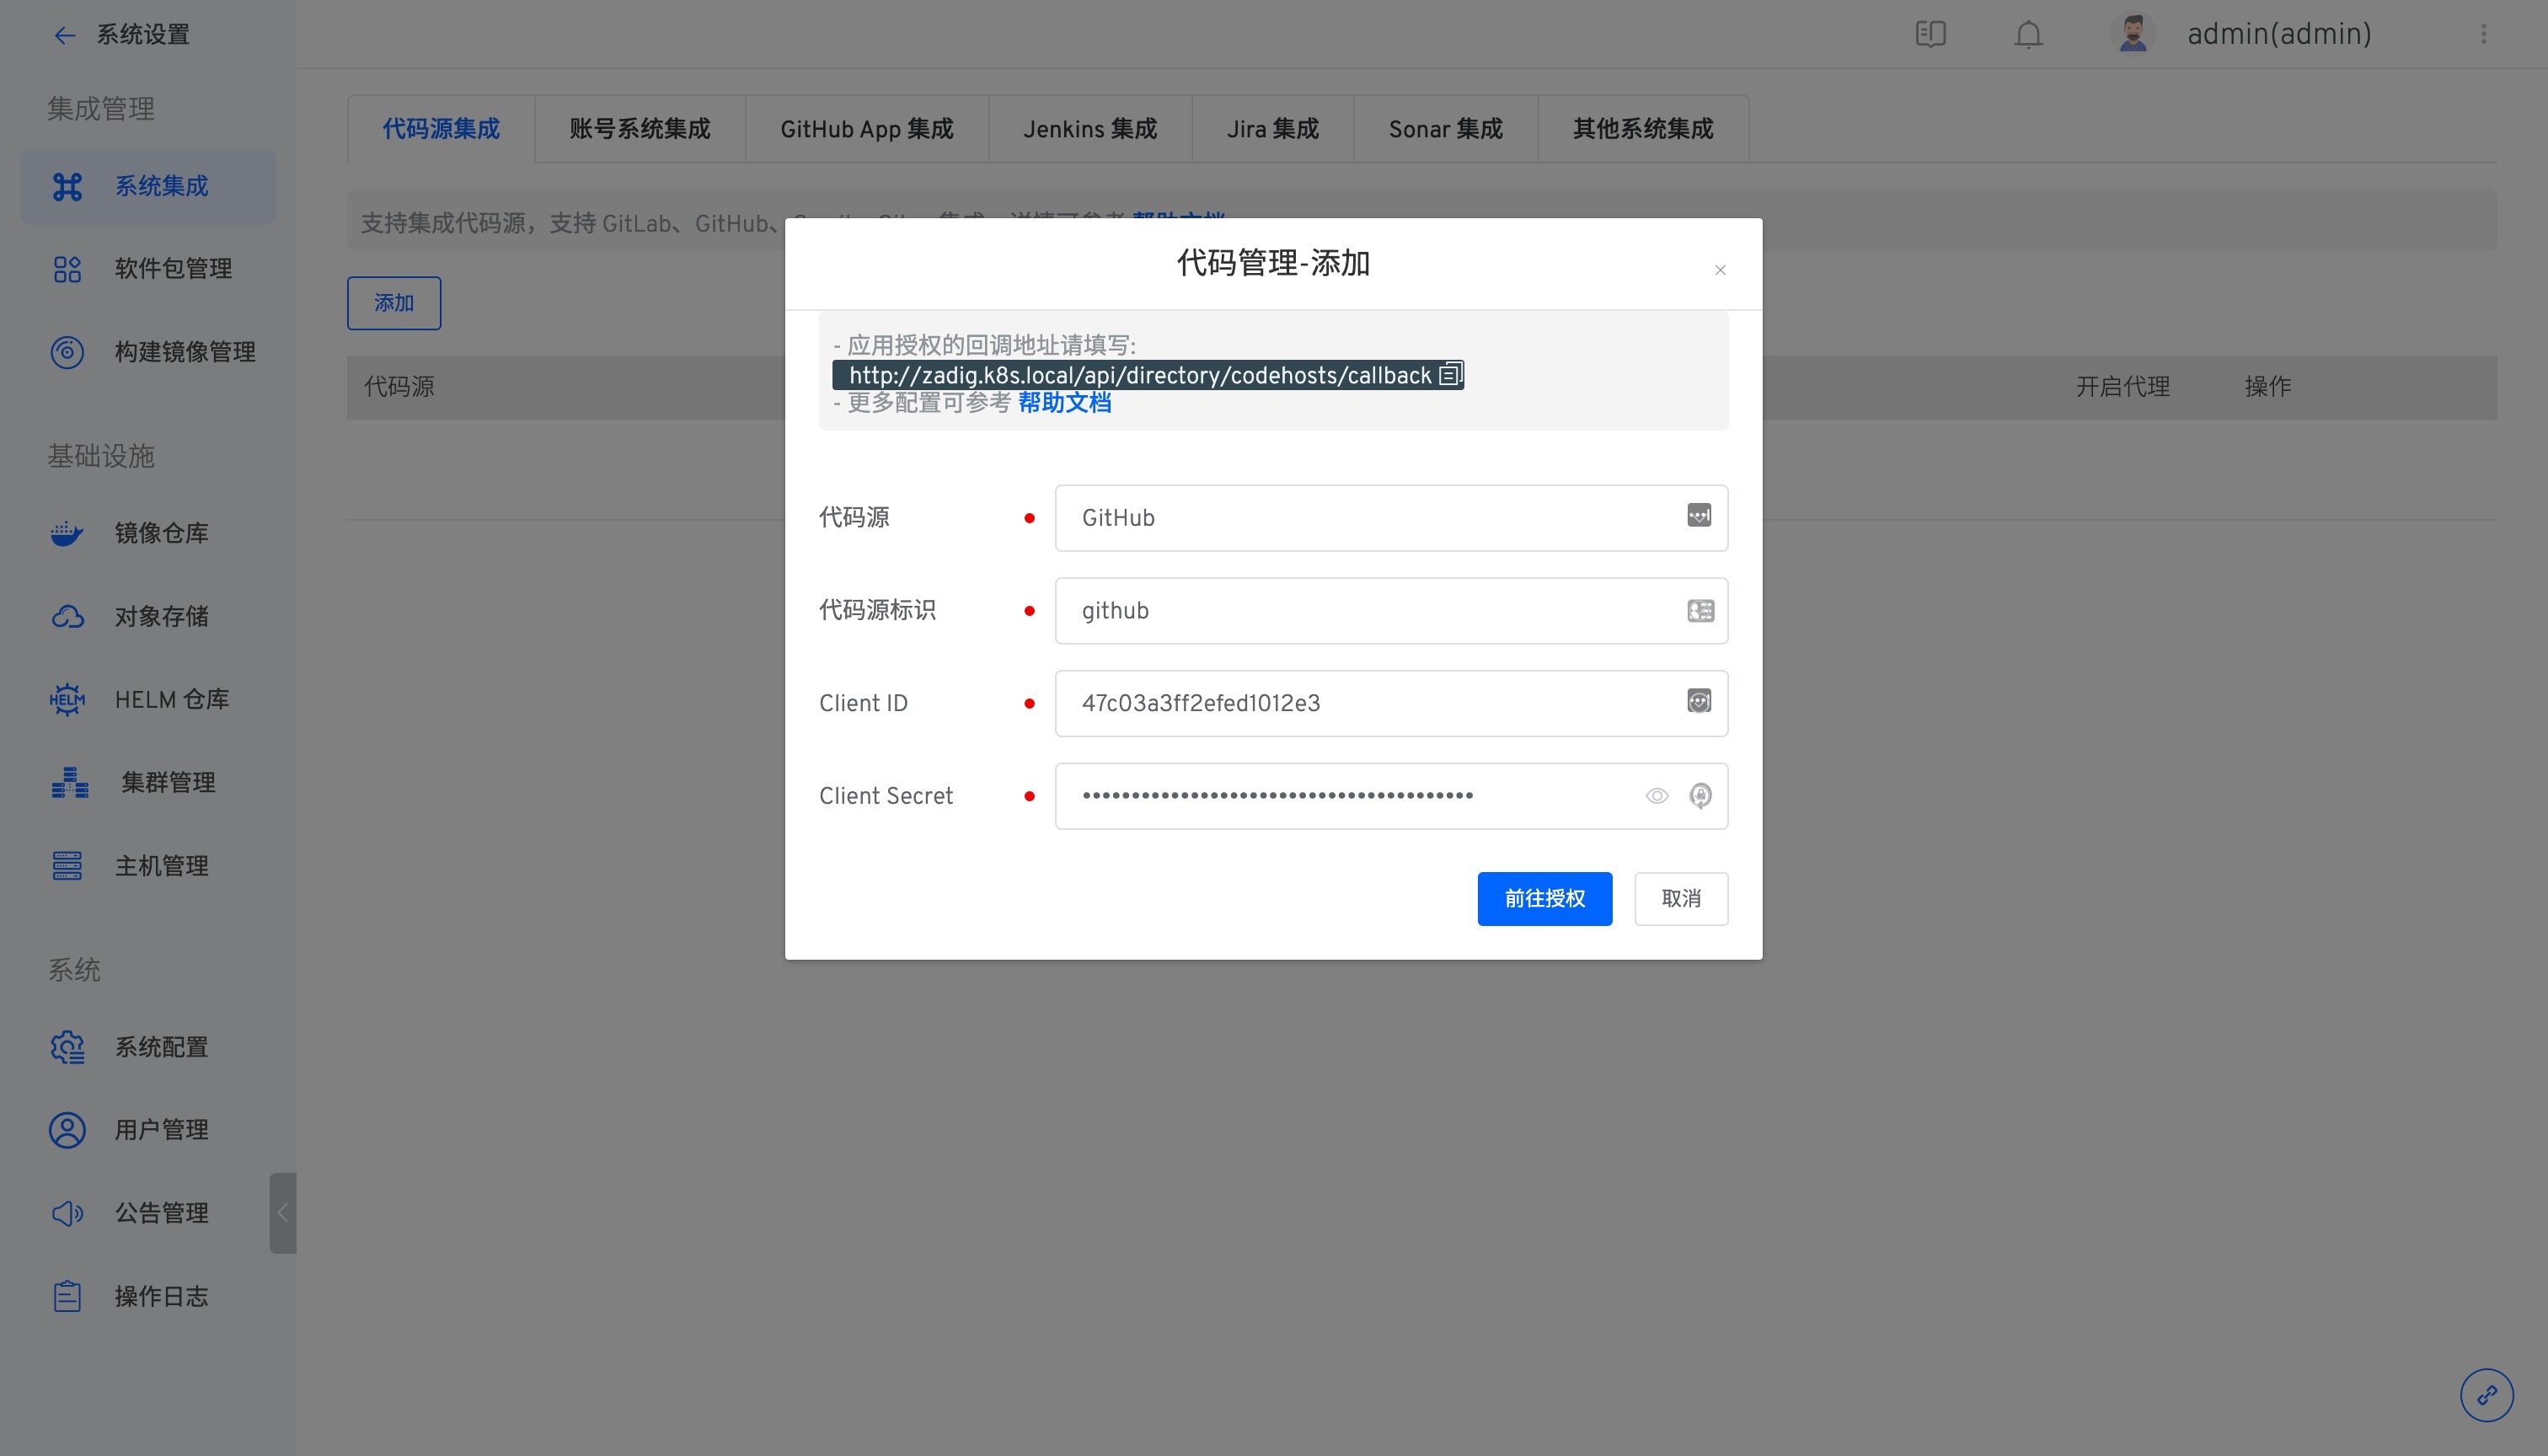Open 公告管理 megaphone icon
Screen dimensions: 2548x1456
67,1213
